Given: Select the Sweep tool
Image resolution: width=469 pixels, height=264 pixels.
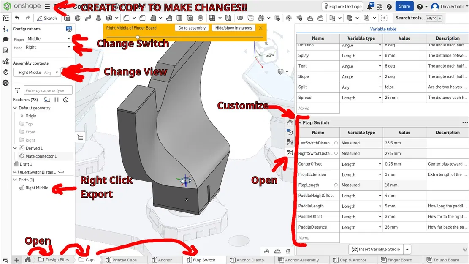Looking at the screenshot, I should 87,18.
